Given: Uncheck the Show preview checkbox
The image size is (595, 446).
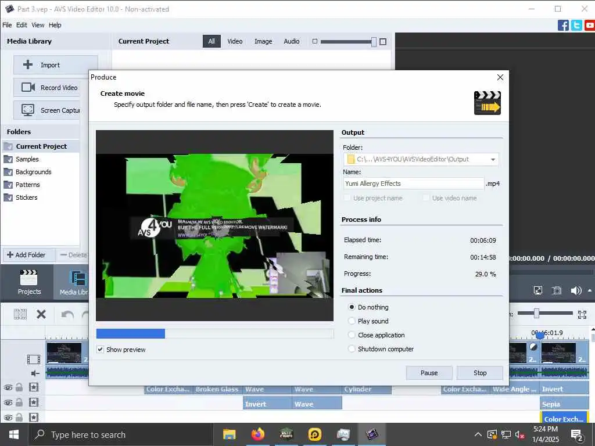Looking at the screenshot, I should coord(100,349).
